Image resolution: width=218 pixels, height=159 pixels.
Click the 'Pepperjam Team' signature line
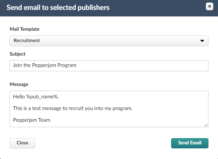click(x=32, y=120)
